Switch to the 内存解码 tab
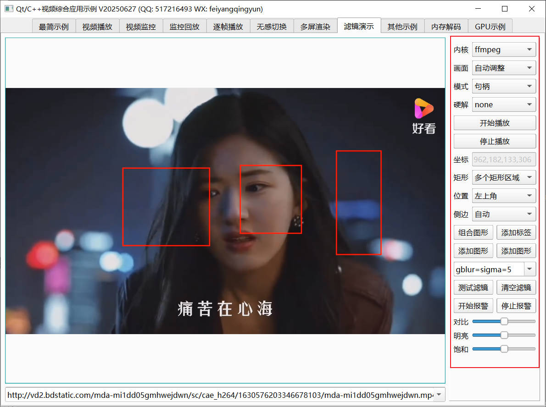Image resolution: width=546 pixels, height=407 pixels. [446, 27]
